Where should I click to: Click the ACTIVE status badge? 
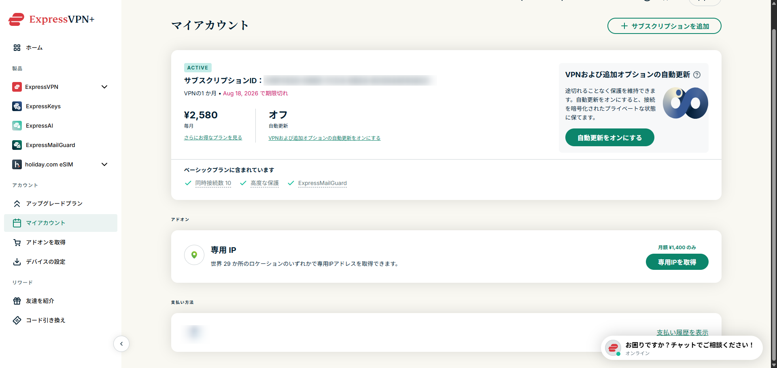coord(198,67)
